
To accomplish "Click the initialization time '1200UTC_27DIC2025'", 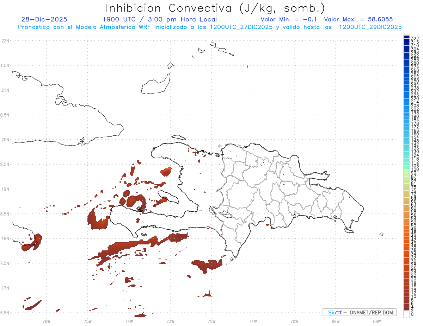I will pos(241,27).
